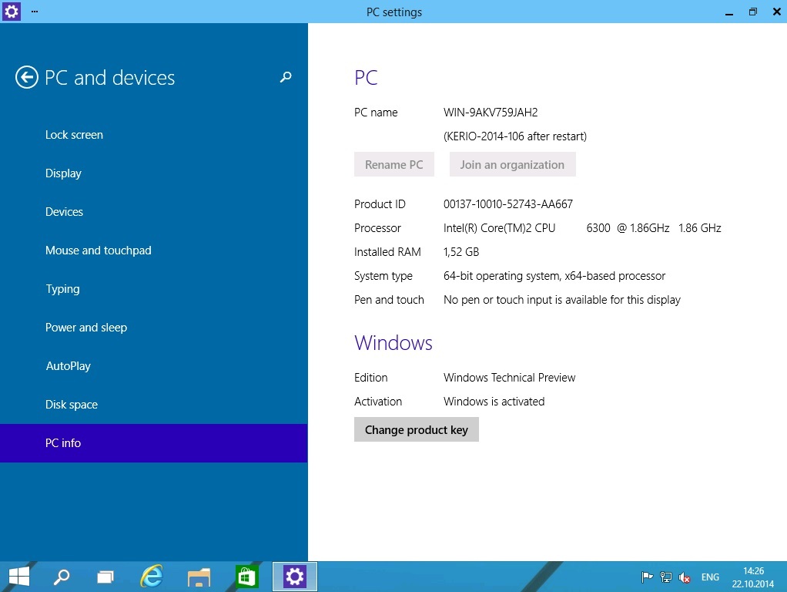The width and height of the screenshot is (787, 592).
Task: Click the Rename PC button
Action: [x=393, y=165]
